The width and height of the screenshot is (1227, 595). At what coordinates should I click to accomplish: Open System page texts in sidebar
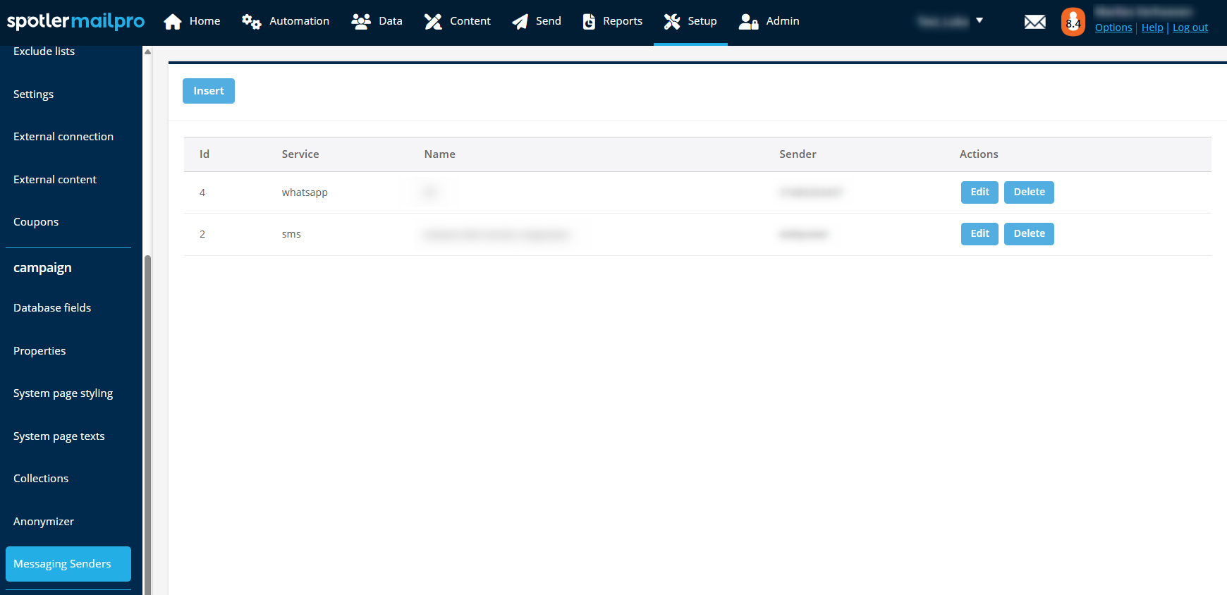click(59, 436)
